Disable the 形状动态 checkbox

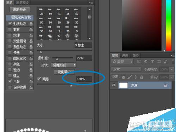pos(10,24)
